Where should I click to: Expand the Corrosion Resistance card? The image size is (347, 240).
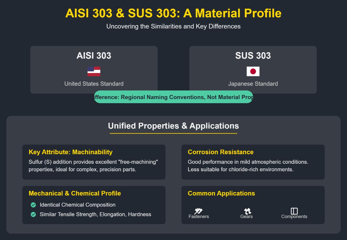253,162
